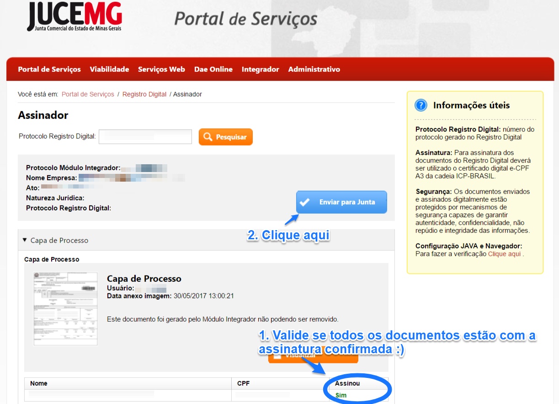Click the question mark icon beside Informações úteis
This screenshot has width=559, height=404.
[420, 105]
